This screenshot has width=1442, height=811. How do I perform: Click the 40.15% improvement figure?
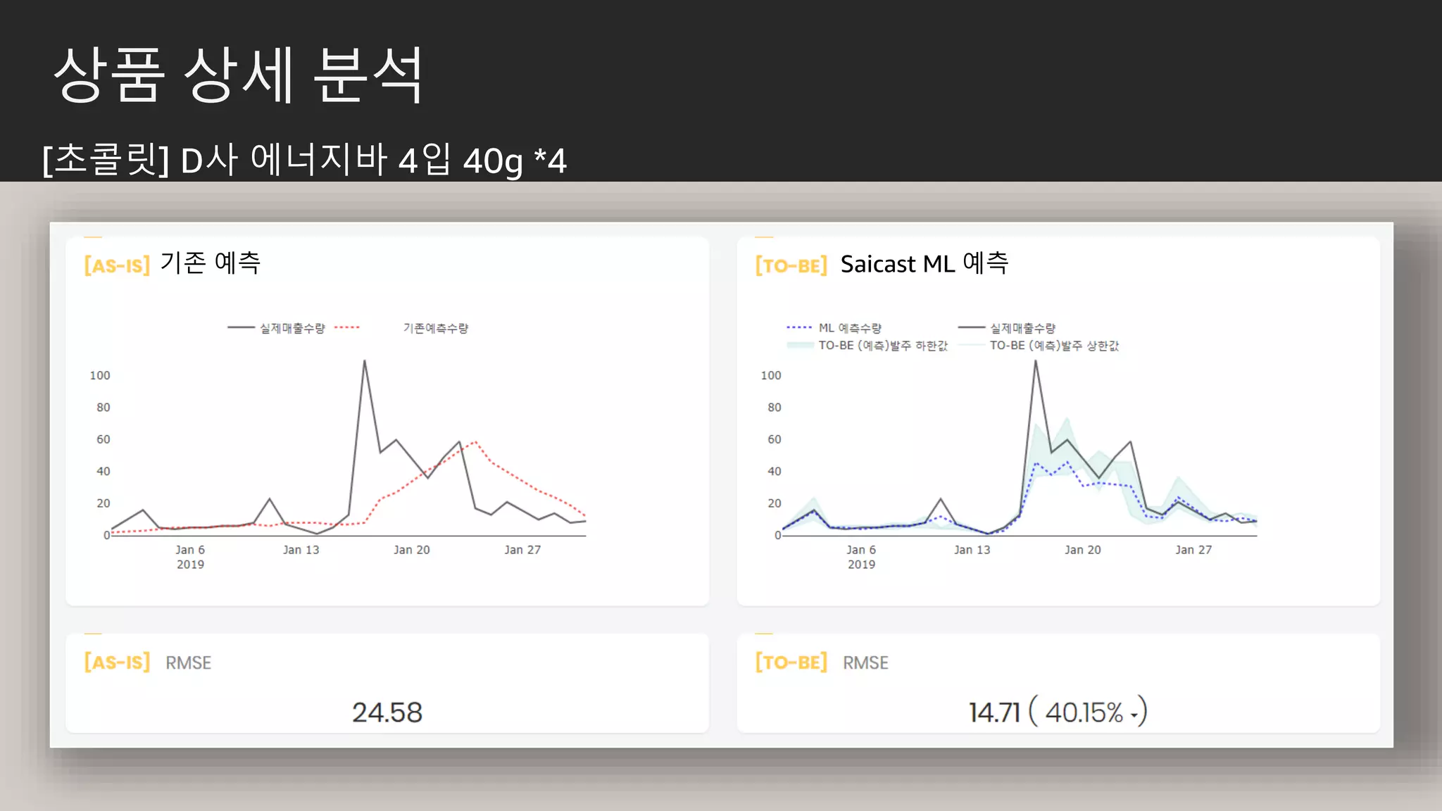click(1084, 712)
